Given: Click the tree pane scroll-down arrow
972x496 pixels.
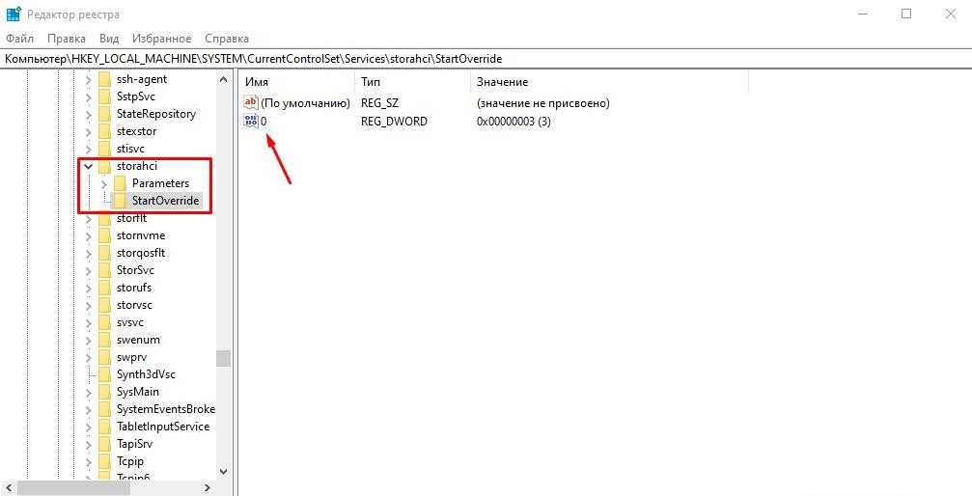Looking at the screenshot, I should [223, 472].
